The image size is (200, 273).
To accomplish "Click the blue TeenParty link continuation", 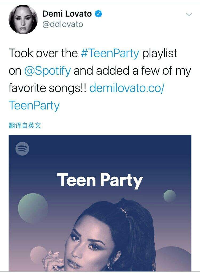I will (x=34, y=106).
